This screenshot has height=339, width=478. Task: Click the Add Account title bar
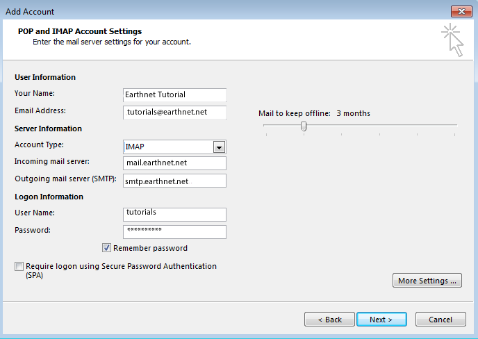(226, 12)
